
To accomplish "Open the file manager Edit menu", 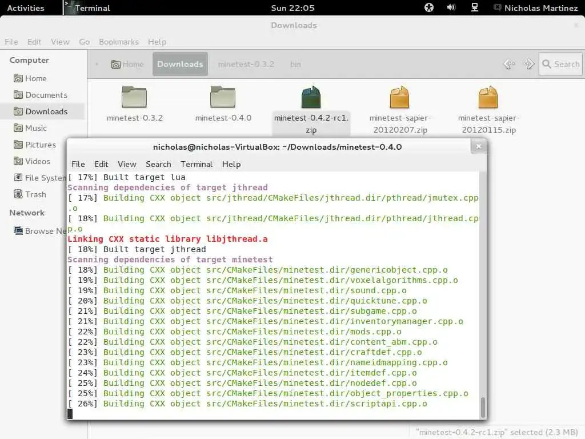I will (x=34, y=42).
